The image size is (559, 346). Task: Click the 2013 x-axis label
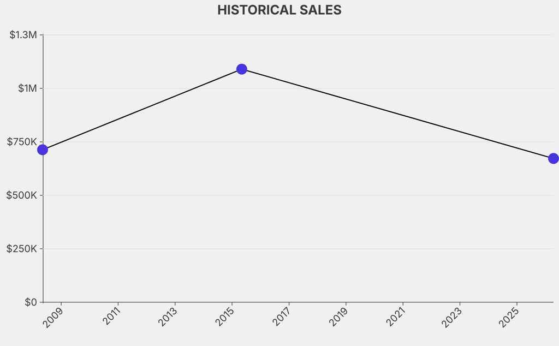click(168, 318)
